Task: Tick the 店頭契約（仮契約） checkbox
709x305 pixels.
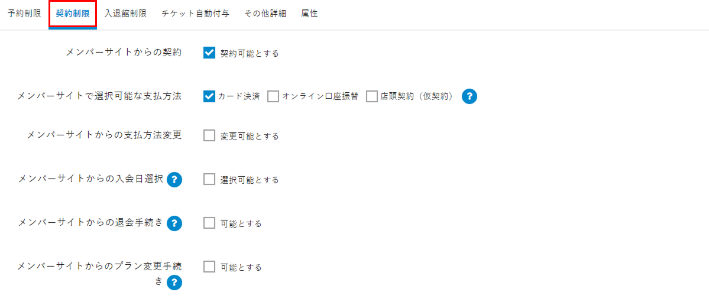Action: tap(372, 96)
